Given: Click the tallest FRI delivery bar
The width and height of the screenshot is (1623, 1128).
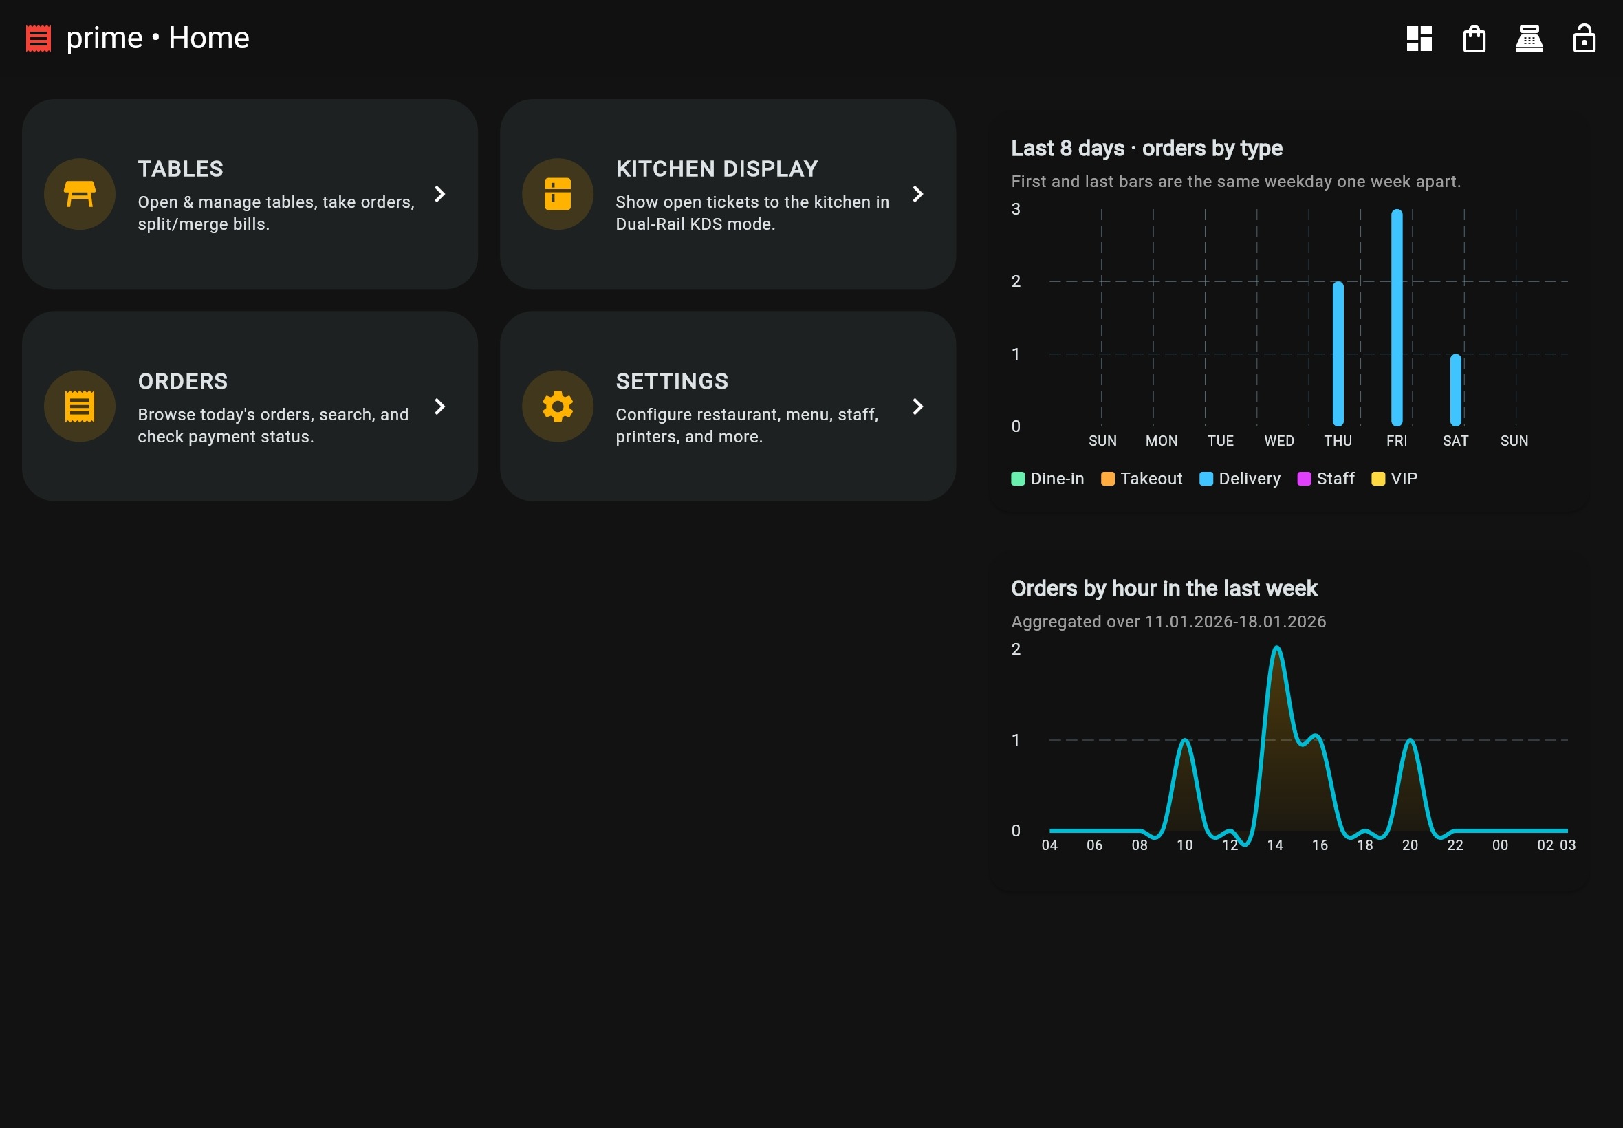Looking at the screenshot, I should (x=1396, y=318).
